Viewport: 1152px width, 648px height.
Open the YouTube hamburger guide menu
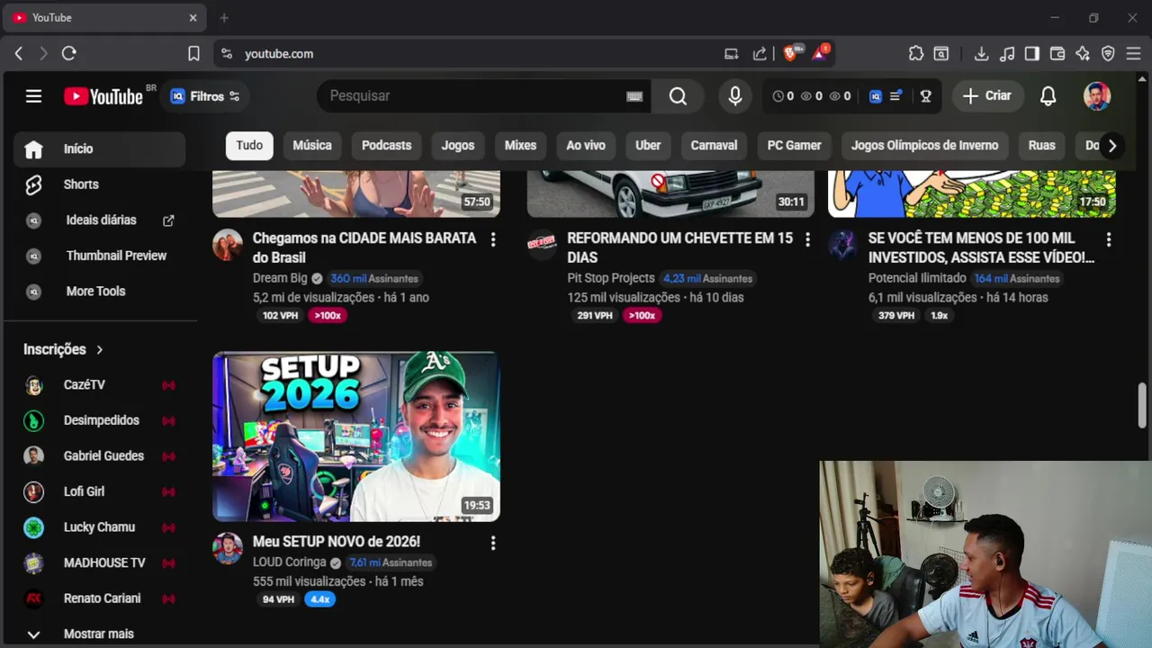(x=33, y=96)
